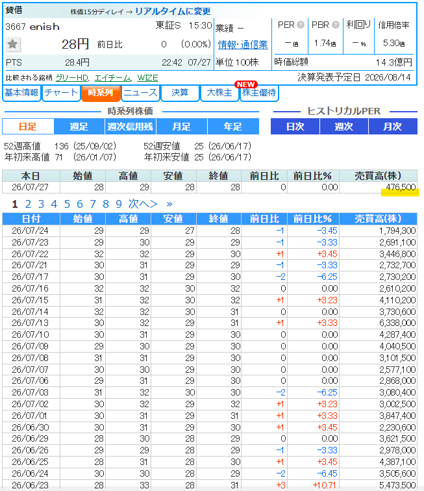Viewport: 424px width, 491px height.
Task: Switch to the 基本情報 tab
Action: pos(21,93)
